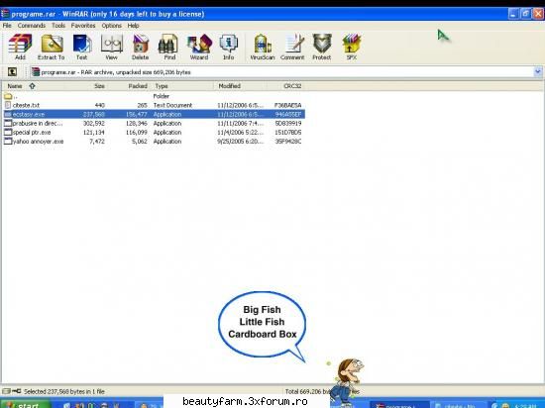This screenshot has height=408, width=545.
Task: Open the Comment tool
Action: pyautogui.click(x=292, y=48)
